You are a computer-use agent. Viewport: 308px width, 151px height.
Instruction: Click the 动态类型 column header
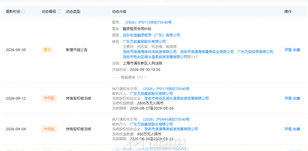tap(73, 11)
